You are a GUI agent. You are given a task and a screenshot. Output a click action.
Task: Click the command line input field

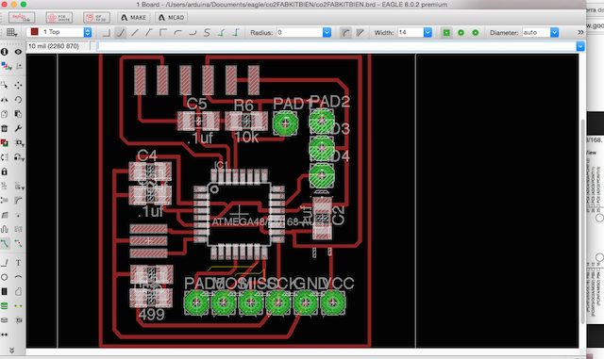pos(337,46)
